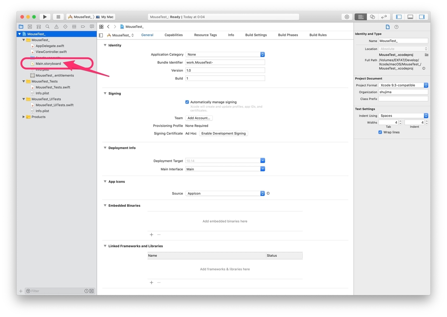Open the Build Settings tab
This screenshot has width=447, height=317.
(256, 35)
